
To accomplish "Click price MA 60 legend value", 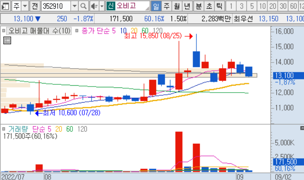I will (145, 31).
